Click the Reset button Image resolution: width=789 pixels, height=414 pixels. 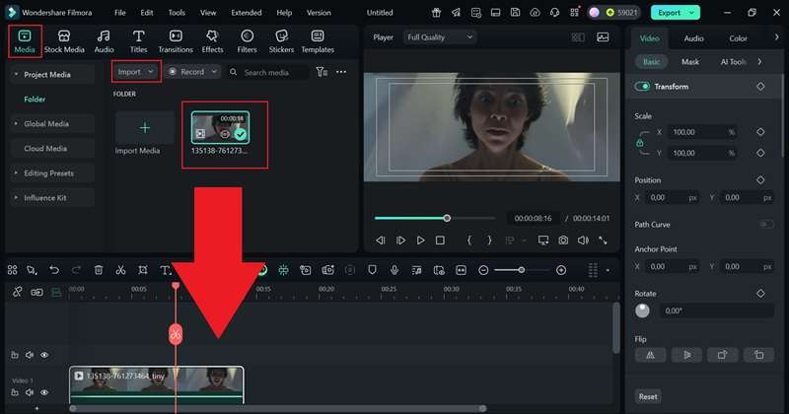coord(648,396)
